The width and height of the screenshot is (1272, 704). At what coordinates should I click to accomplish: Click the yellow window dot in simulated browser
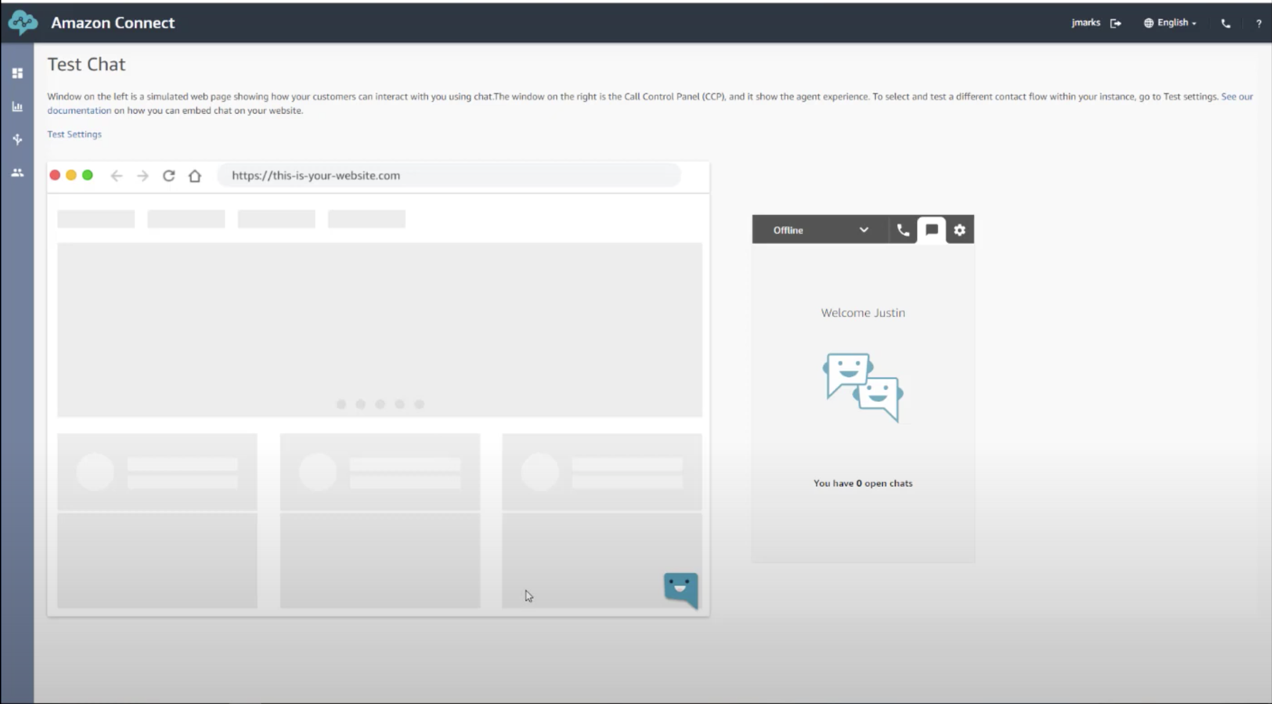pyautogui.click(x=71, y=175)
